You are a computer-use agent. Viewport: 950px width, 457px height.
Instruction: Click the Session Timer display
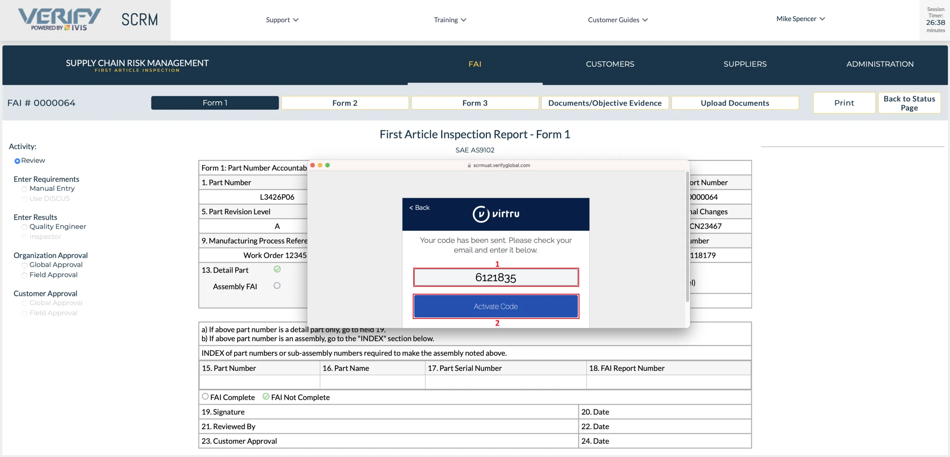(x=935, y=20)
